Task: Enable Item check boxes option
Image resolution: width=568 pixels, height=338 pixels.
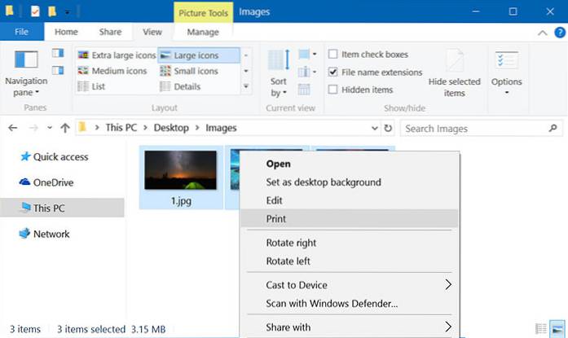Action: (333, 55)
